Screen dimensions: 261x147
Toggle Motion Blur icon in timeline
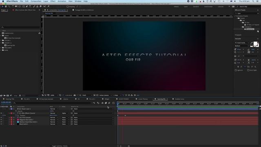point(109,103)
